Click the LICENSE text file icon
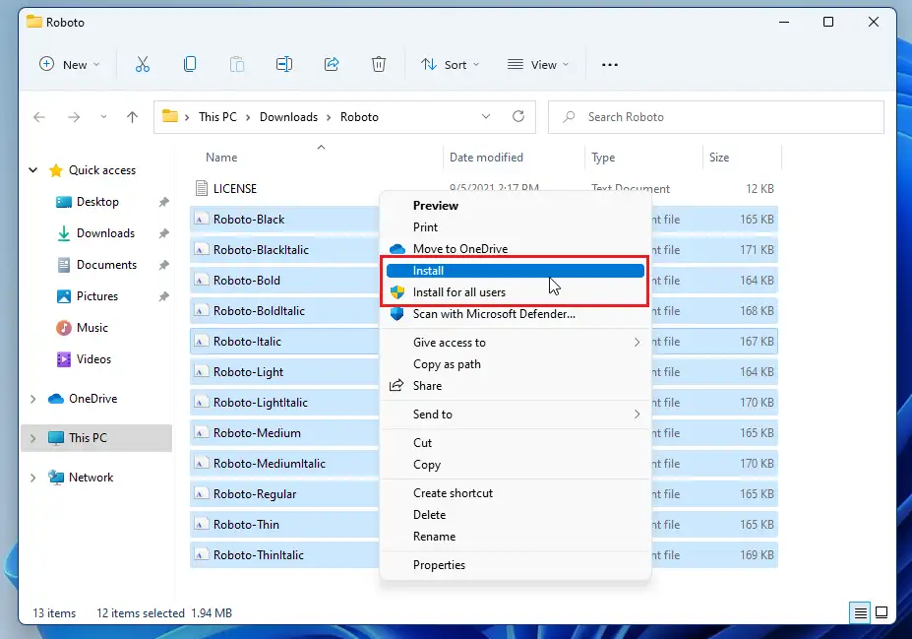This screenshot has height=639, width=912. (202, 188)
